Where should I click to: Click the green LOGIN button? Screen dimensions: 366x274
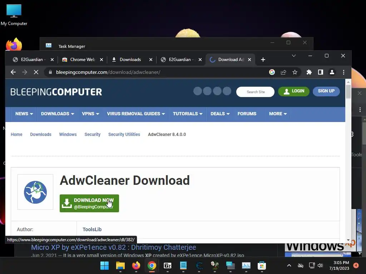click(294, 91)
